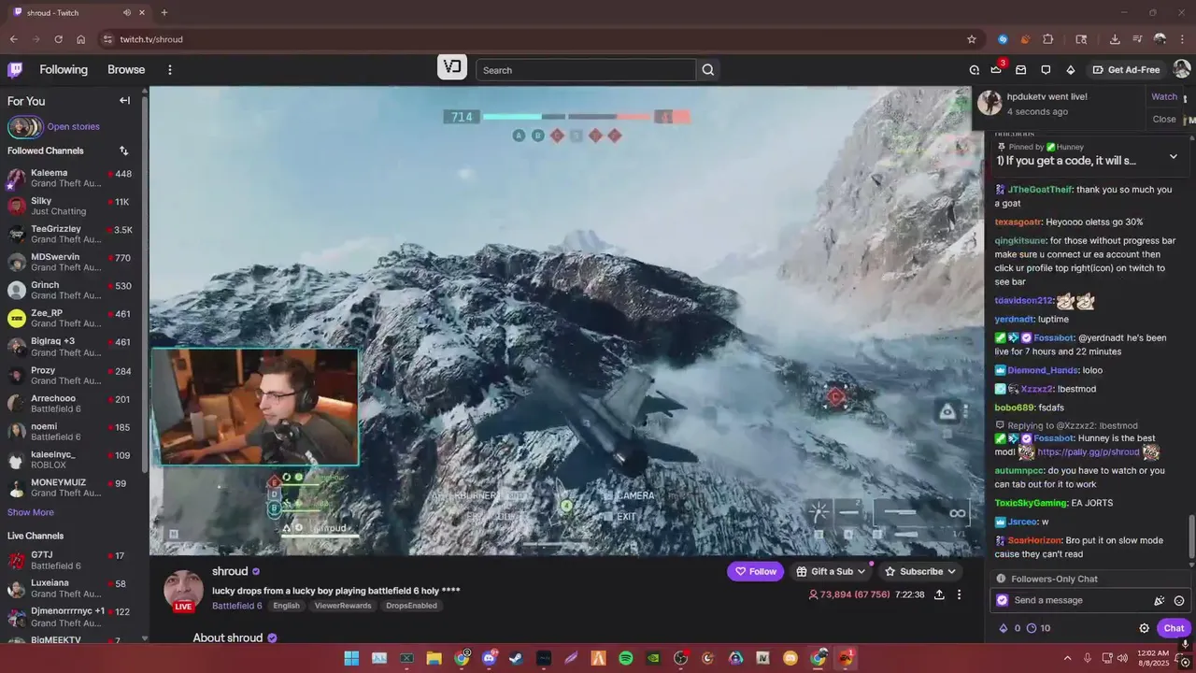Click the Twitch search field
This screenshot has width=1196, height=673.
click(586, 70)
